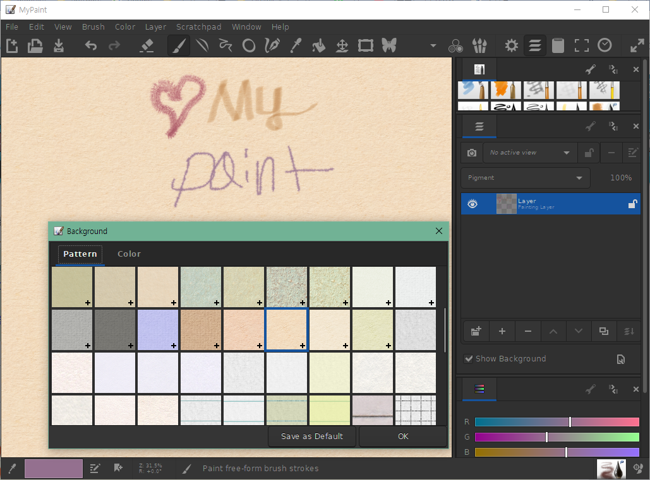
Task: Click the edit frame brackets icon
Action: coord(582,45)
